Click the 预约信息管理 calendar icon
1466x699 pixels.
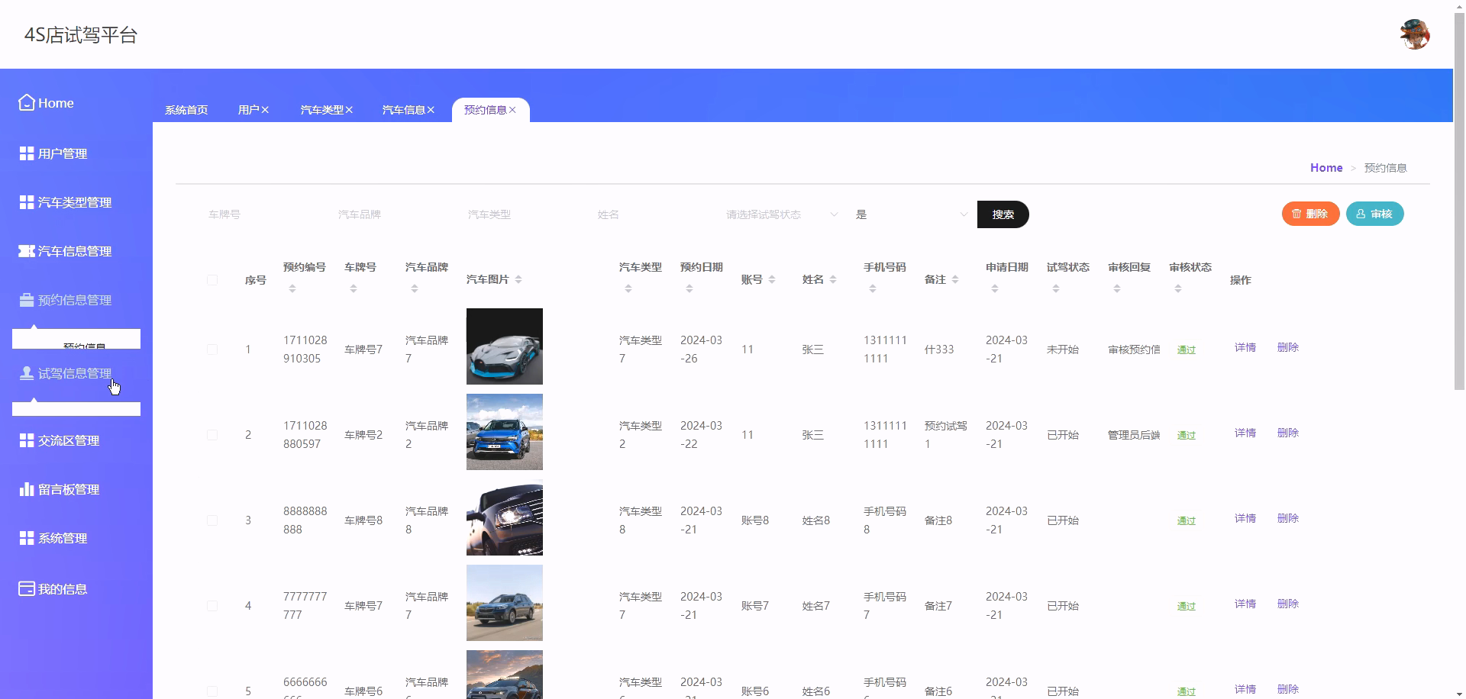(25, 299)
